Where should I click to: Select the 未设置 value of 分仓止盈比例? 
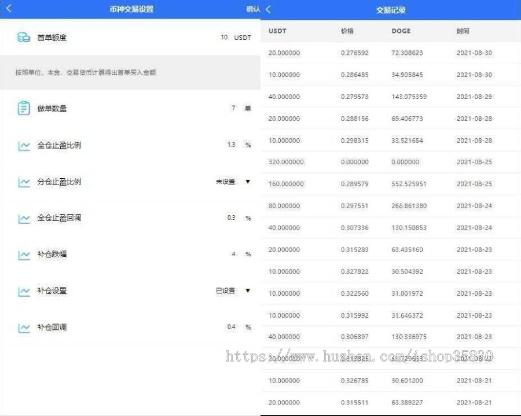pos(225,182)
